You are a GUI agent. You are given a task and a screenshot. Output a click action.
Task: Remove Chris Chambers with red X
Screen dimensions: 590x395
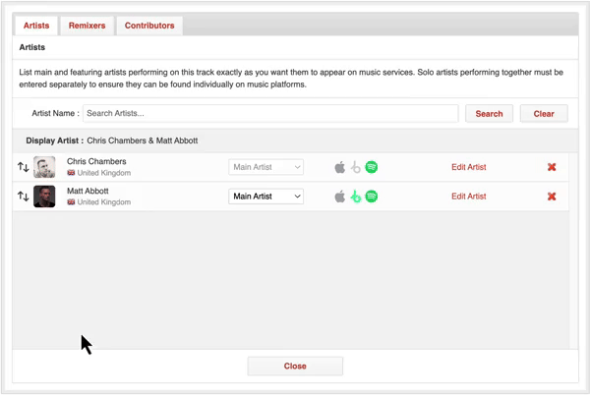(x=552, y=167)
